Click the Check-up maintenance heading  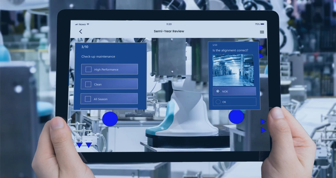[x=98, y=56]
